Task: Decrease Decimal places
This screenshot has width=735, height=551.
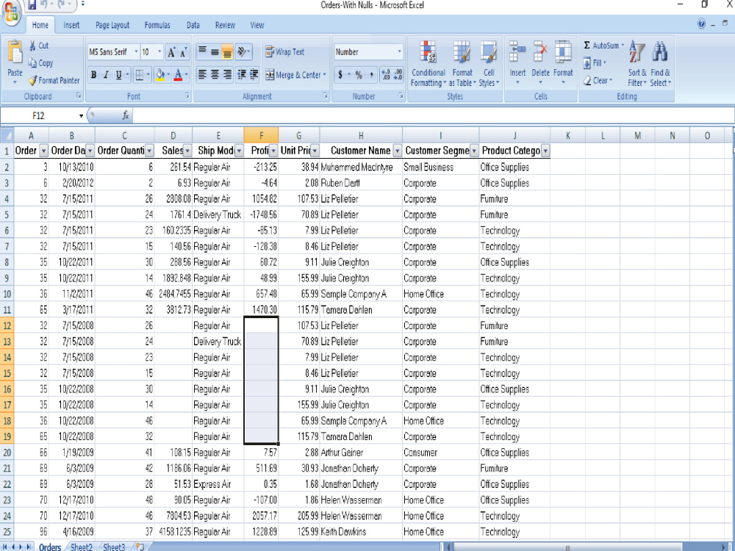Action: pos(398,74)
